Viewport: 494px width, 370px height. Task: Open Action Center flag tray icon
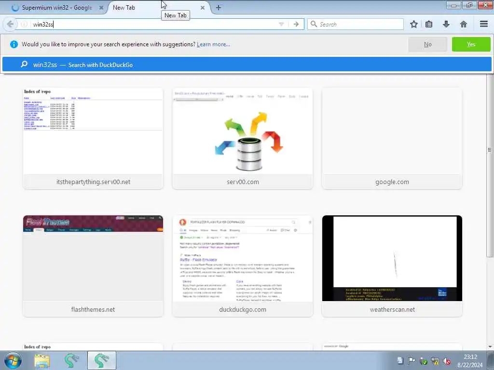[x=412, y=361]
